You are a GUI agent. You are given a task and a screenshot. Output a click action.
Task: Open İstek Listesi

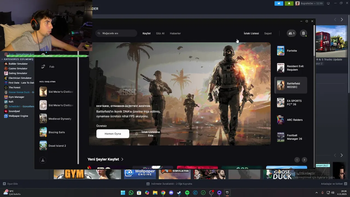point(251,33)
